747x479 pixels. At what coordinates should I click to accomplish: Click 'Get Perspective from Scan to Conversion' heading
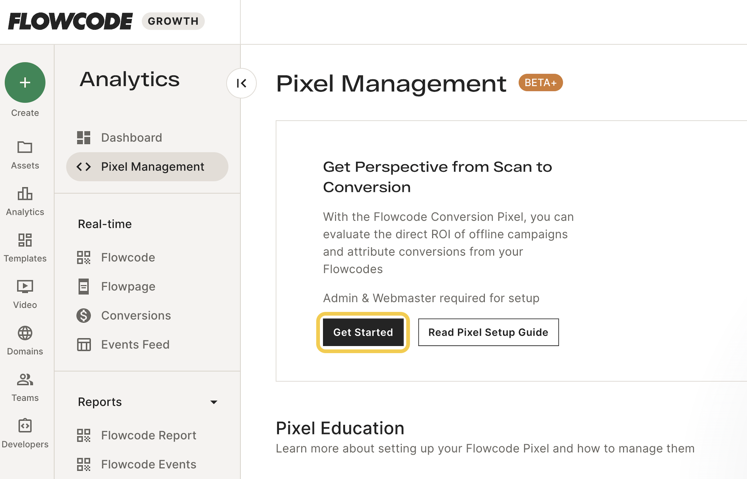pos(437,177)
